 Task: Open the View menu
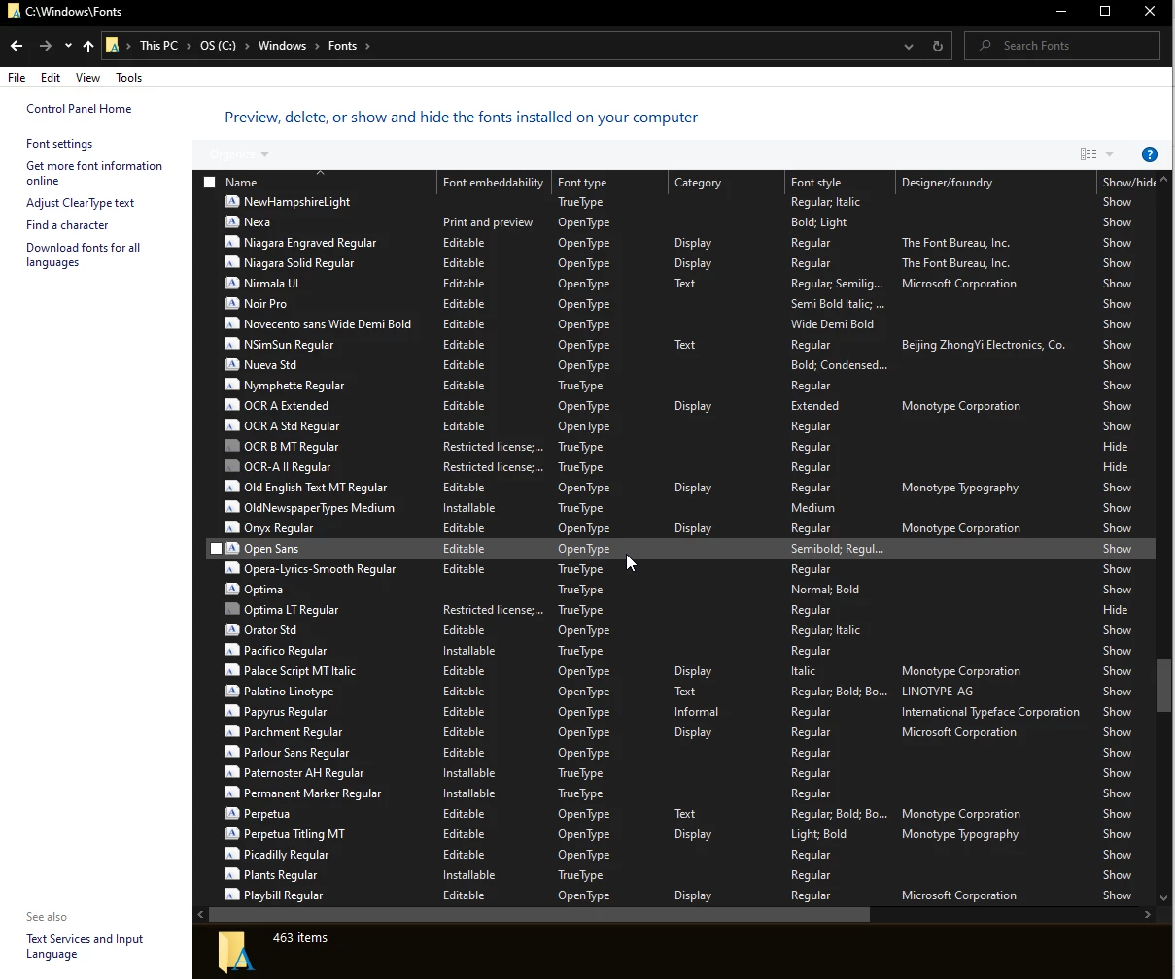click(87, 78)
